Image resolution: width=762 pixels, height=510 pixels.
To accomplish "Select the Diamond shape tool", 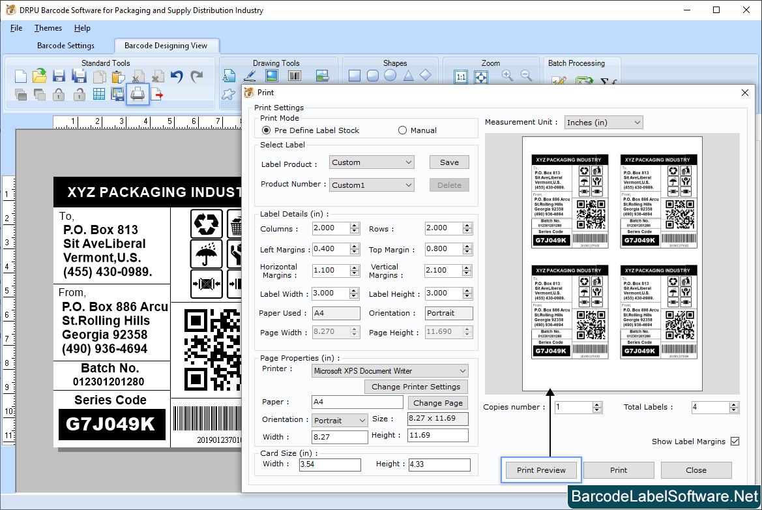I will tap(425, 75).
